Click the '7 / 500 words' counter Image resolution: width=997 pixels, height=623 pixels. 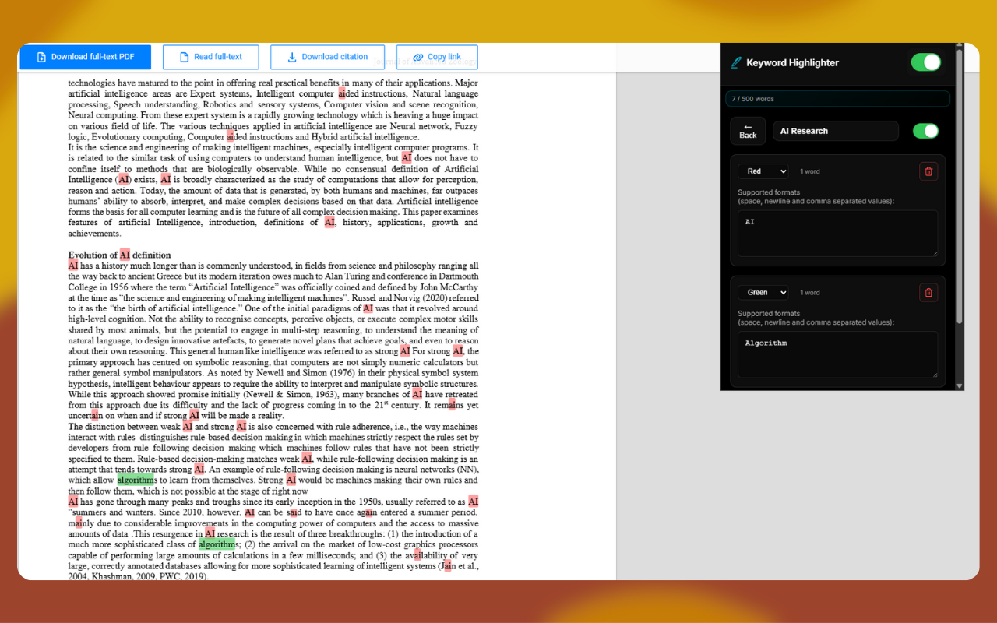(x=753, y=99)
